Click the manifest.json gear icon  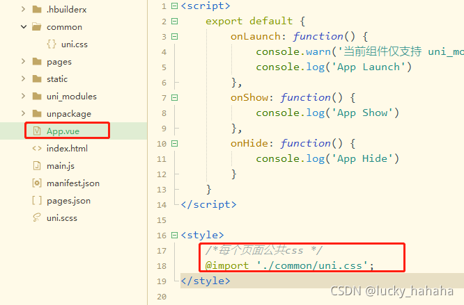coord(37,183)
